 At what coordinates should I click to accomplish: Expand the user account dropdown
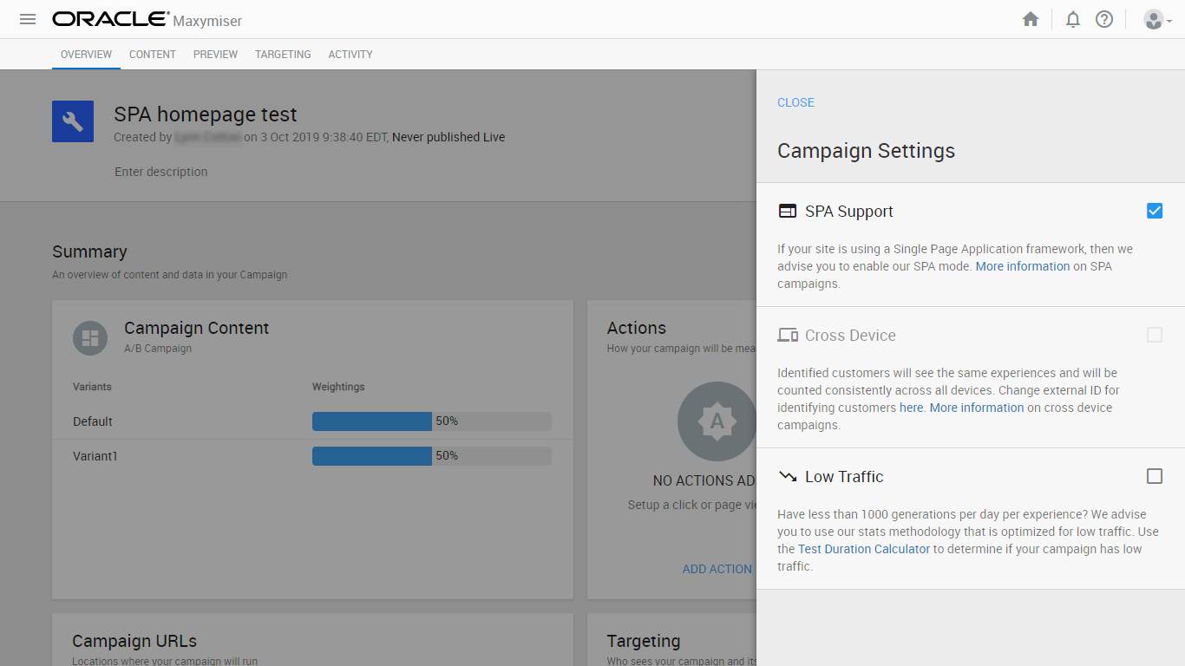1157,19
